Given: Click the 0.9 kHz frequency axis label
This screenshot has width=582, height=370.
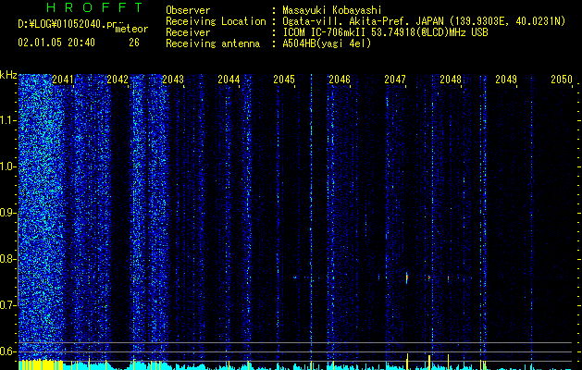Looking at the screenshot, I should (x=6, y=213).
